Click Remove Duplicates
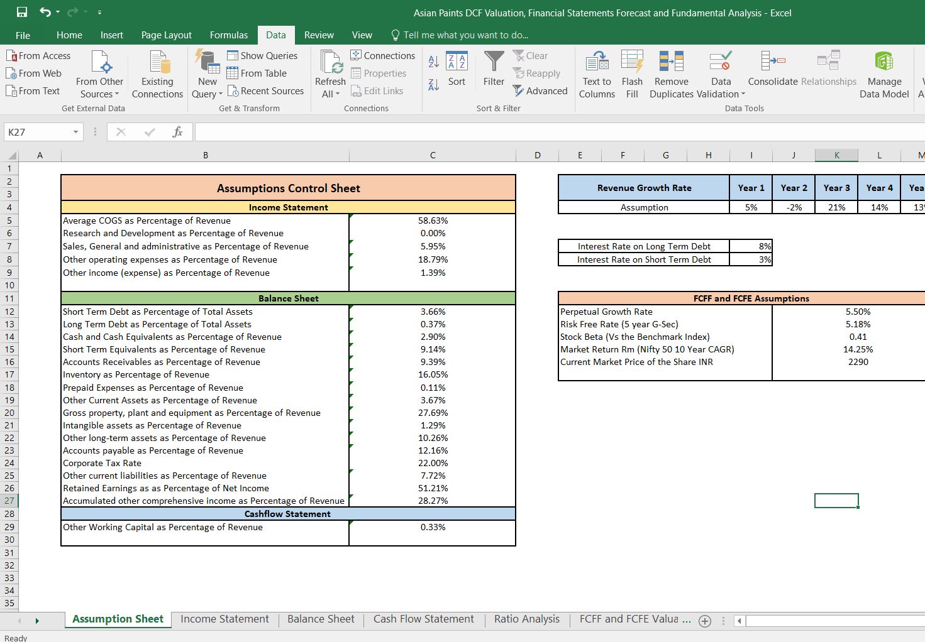 click(672, 74)
